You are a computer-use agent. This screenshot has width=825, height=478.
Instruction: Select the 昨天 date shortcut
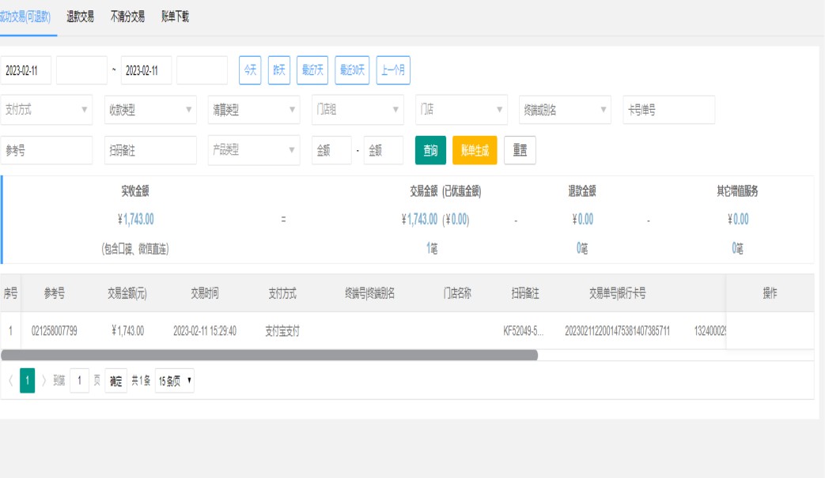coord(279,70)
